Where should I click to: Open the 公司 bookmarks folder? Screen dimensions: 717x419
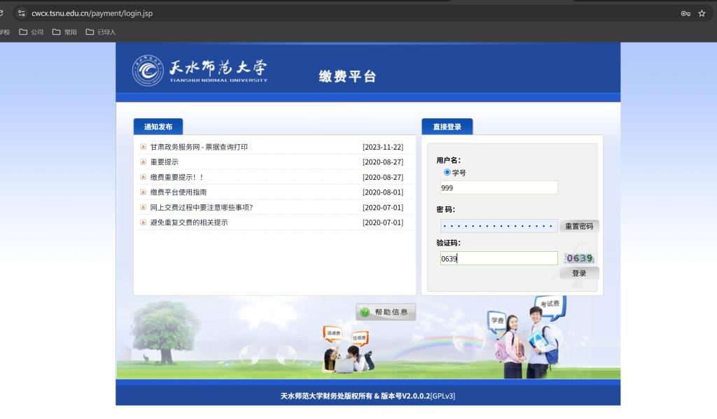(x=31, y=32)
